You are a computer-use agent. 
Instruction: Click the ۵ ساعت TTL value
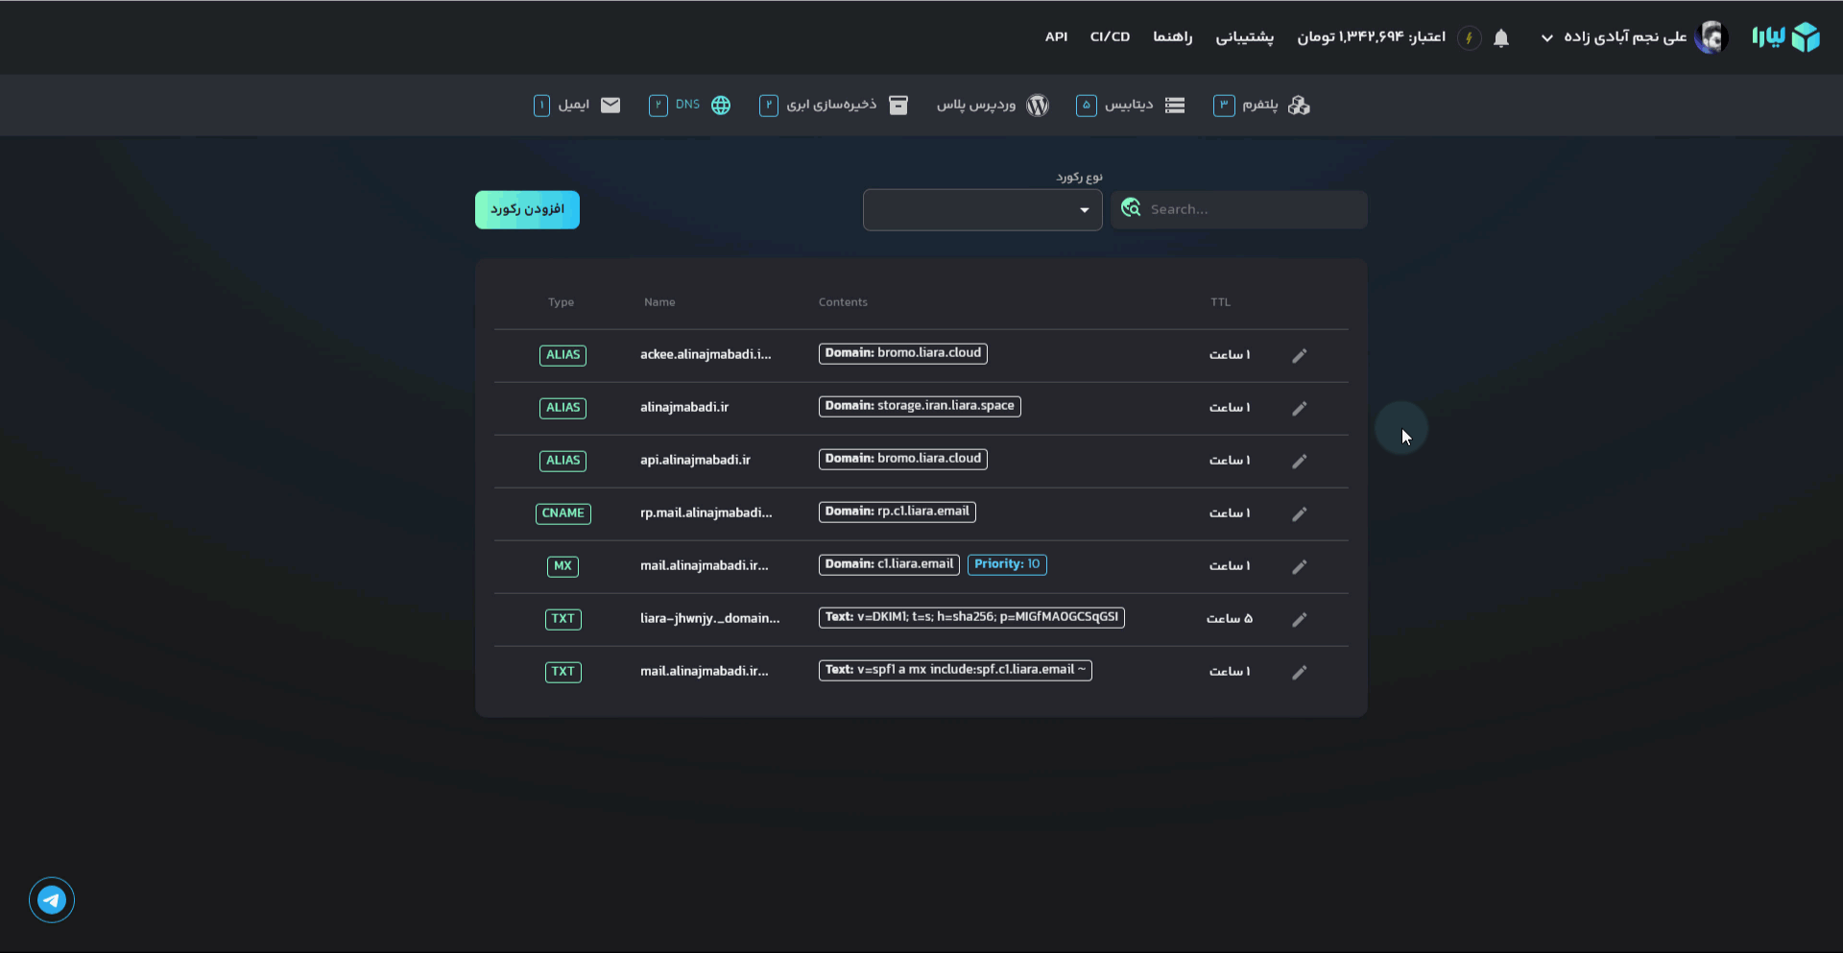pos(1230,619)
